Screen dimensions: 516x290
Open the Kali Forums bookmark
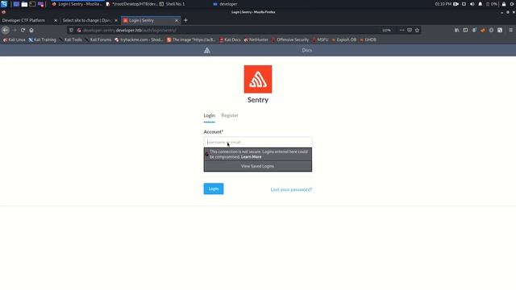click(98, 39)
